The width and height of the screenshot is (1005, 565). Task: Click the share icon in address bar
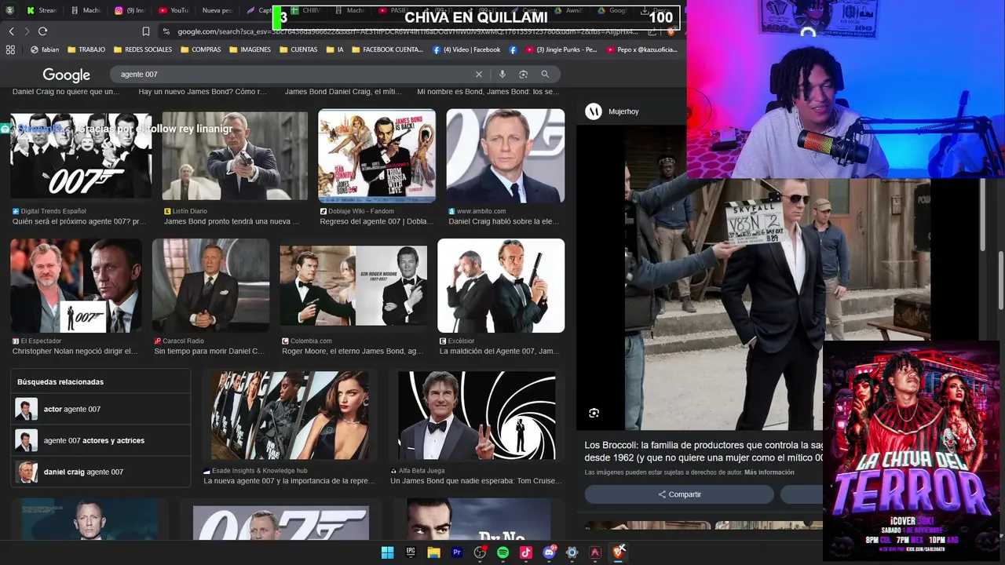click(x=652, y=31)
